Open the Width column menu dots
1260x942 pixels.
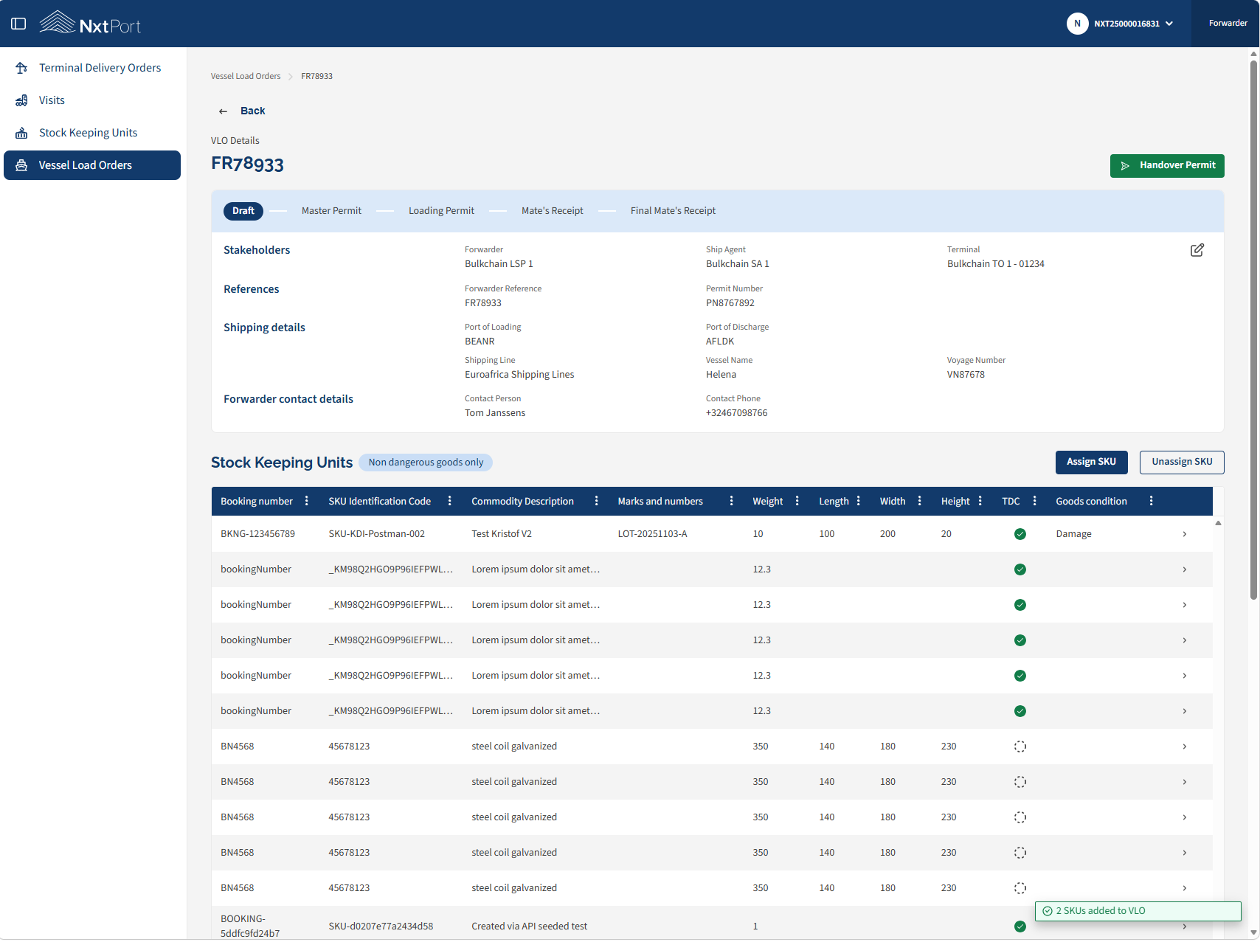pyautogui.click(x=920, y=501)
